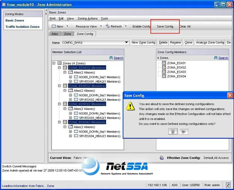Viewport: 234px width, 190px height.
Task: Collapse the Zones (4 Zones) root node
Action: 54,63
